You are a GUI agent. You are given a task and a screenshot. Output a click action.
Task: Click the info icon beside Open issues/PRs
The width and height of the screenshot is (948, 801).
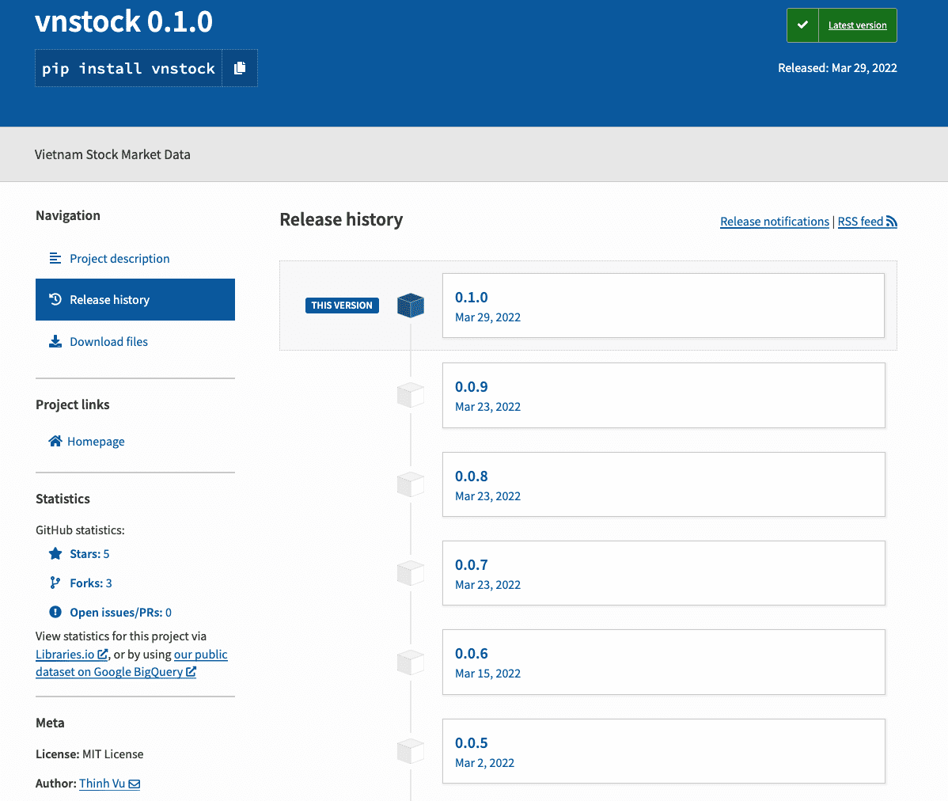tap(55, 611)
